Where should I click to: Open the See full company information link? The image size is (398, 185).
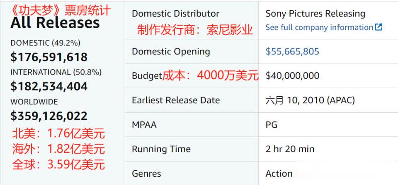click(319, 27)
